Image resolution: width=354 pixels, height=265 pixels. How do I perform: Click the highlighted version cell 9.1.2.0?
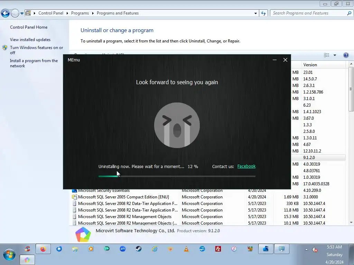(x=309, y=157)
